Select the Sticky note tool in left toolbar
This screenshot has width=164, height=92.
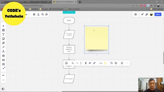[3, 39]
